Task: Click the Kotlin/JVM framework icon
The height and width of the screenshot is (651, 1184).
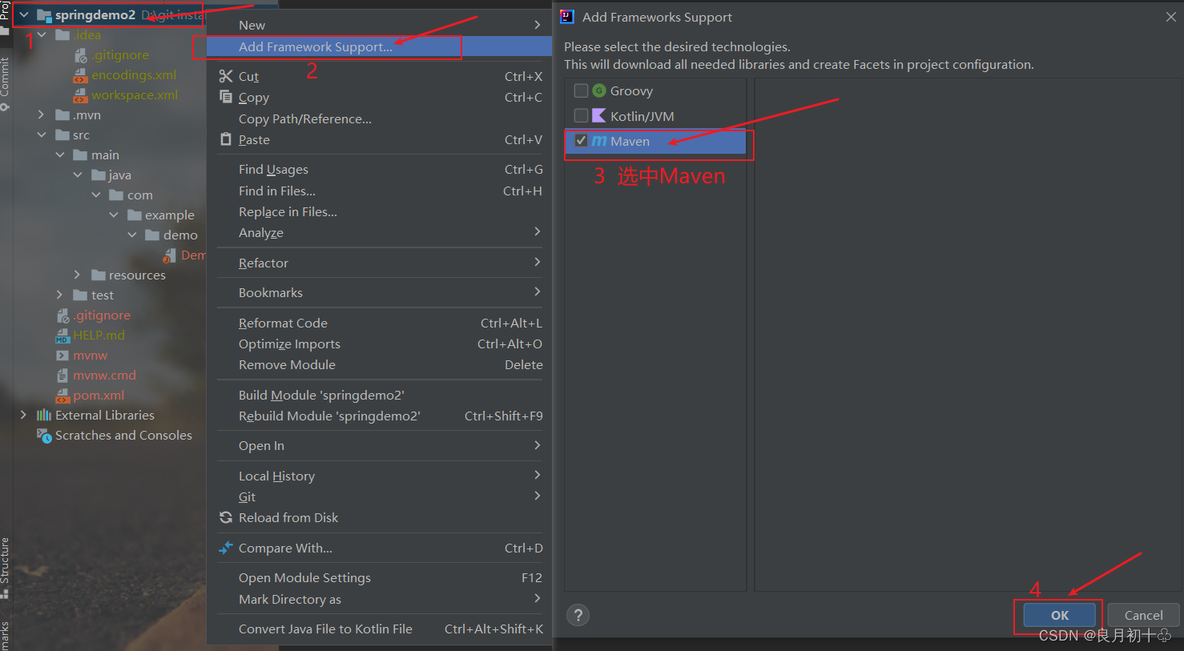Action: (x=599, y=116)
